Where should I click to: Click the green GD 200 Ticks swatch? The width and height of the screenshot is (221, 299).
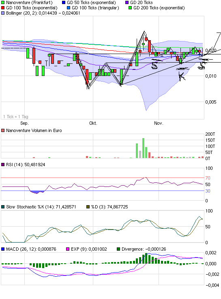click(x=130, y=8)
